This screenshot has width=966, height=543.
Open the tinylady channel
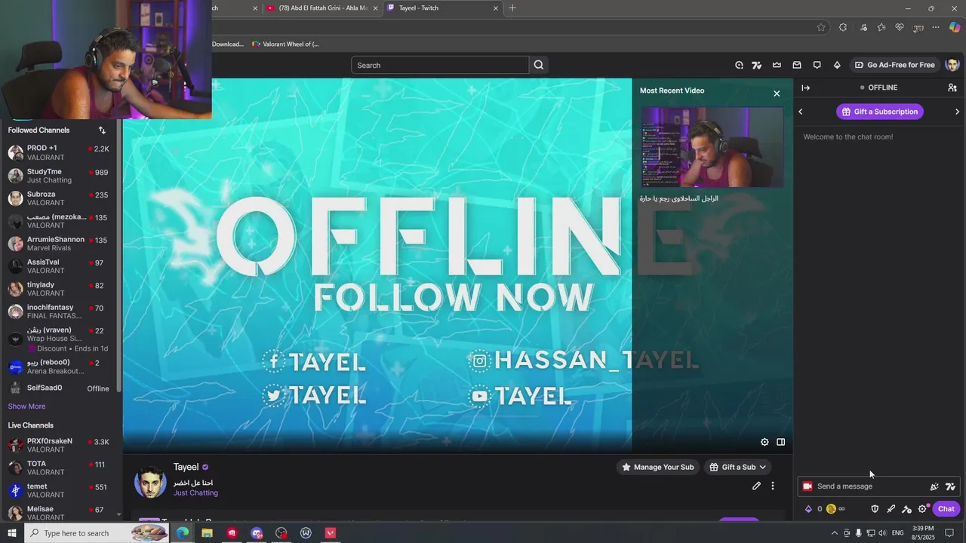coord(59,289)
